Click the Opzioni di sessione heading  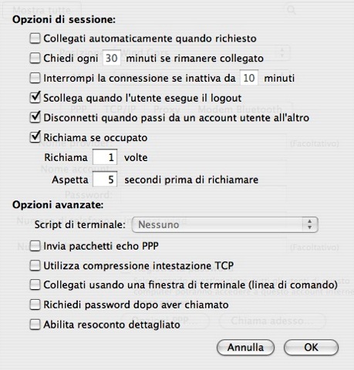point(64,20)
